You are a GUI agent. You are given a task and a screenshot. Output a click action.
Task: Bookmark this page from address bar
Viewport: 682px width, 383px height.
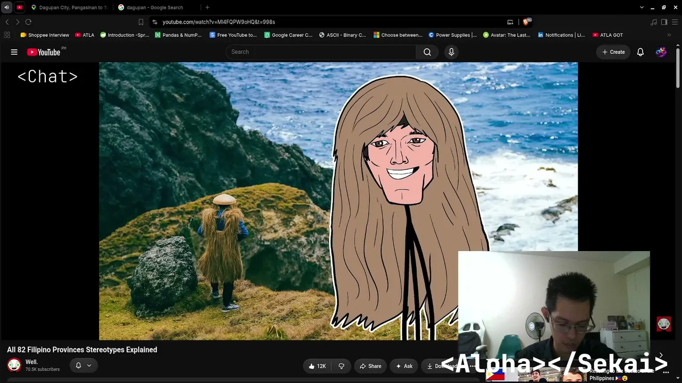coord(141,22)
